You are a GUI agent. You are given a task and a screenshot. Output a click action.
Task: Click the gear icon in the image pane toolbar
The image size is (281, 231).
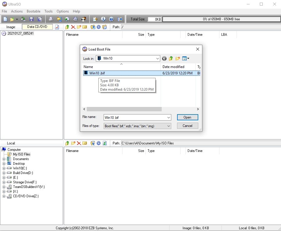99,27
